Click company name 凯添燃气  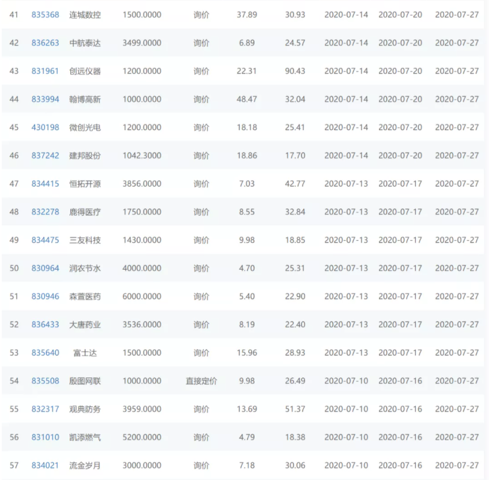(85, 437)
